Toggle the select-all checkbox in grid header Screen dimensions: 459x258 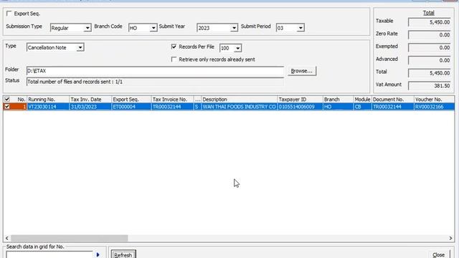click(x=7, y=100)
